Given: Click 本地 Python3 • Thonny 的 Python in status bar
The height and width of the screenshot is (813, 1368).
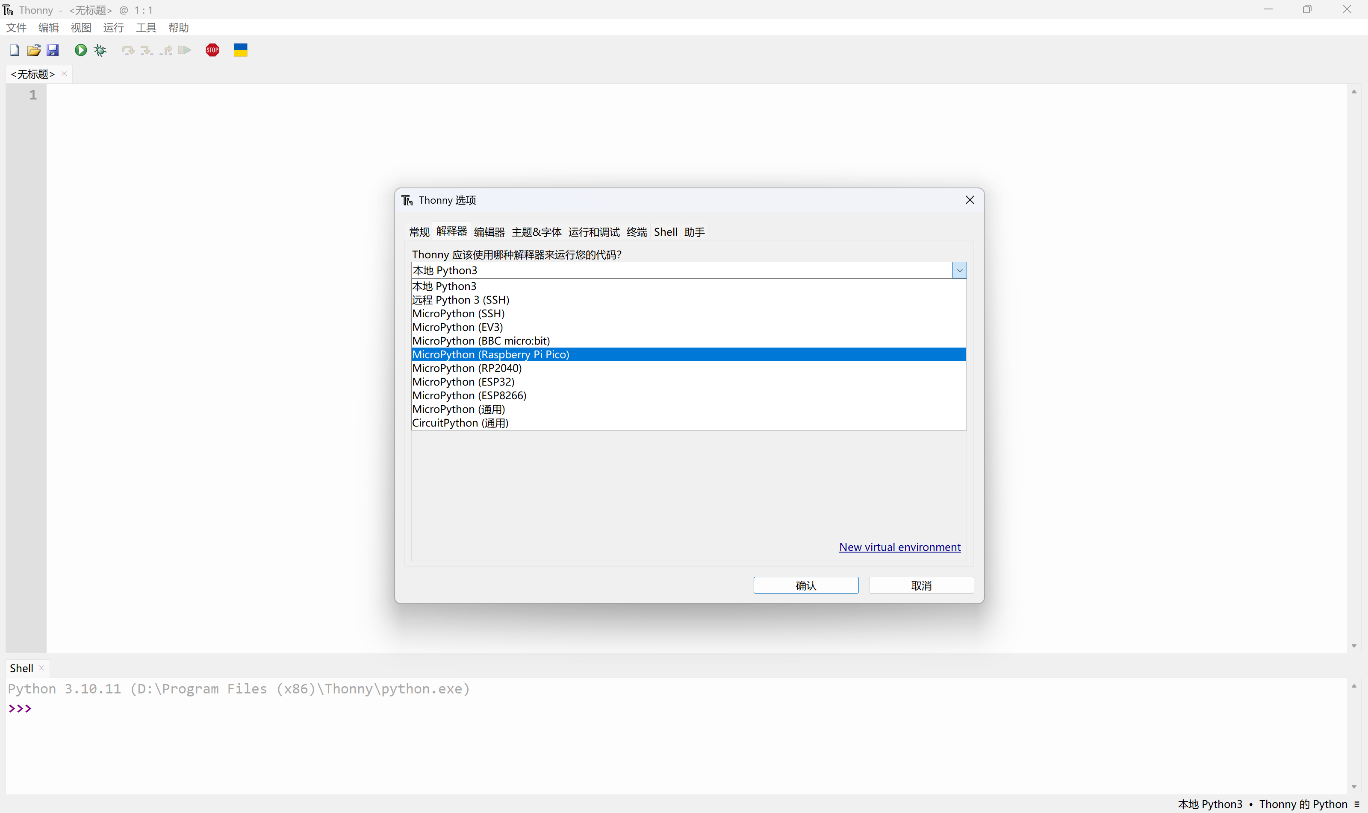Looking at the screenshot, I should [1262, 804].
